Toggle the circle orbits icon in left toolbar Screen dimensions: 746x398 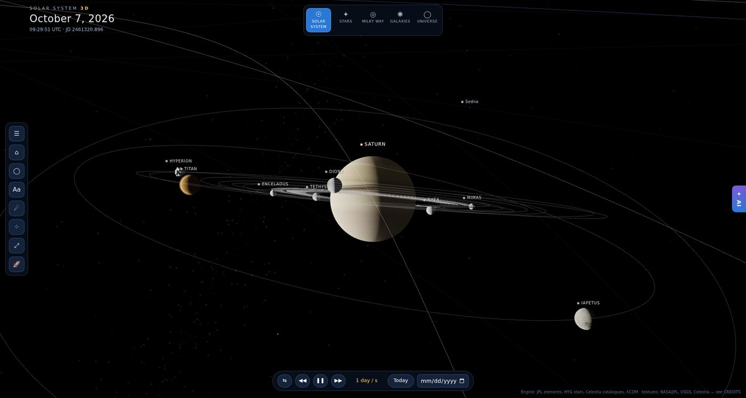[17, 171]
